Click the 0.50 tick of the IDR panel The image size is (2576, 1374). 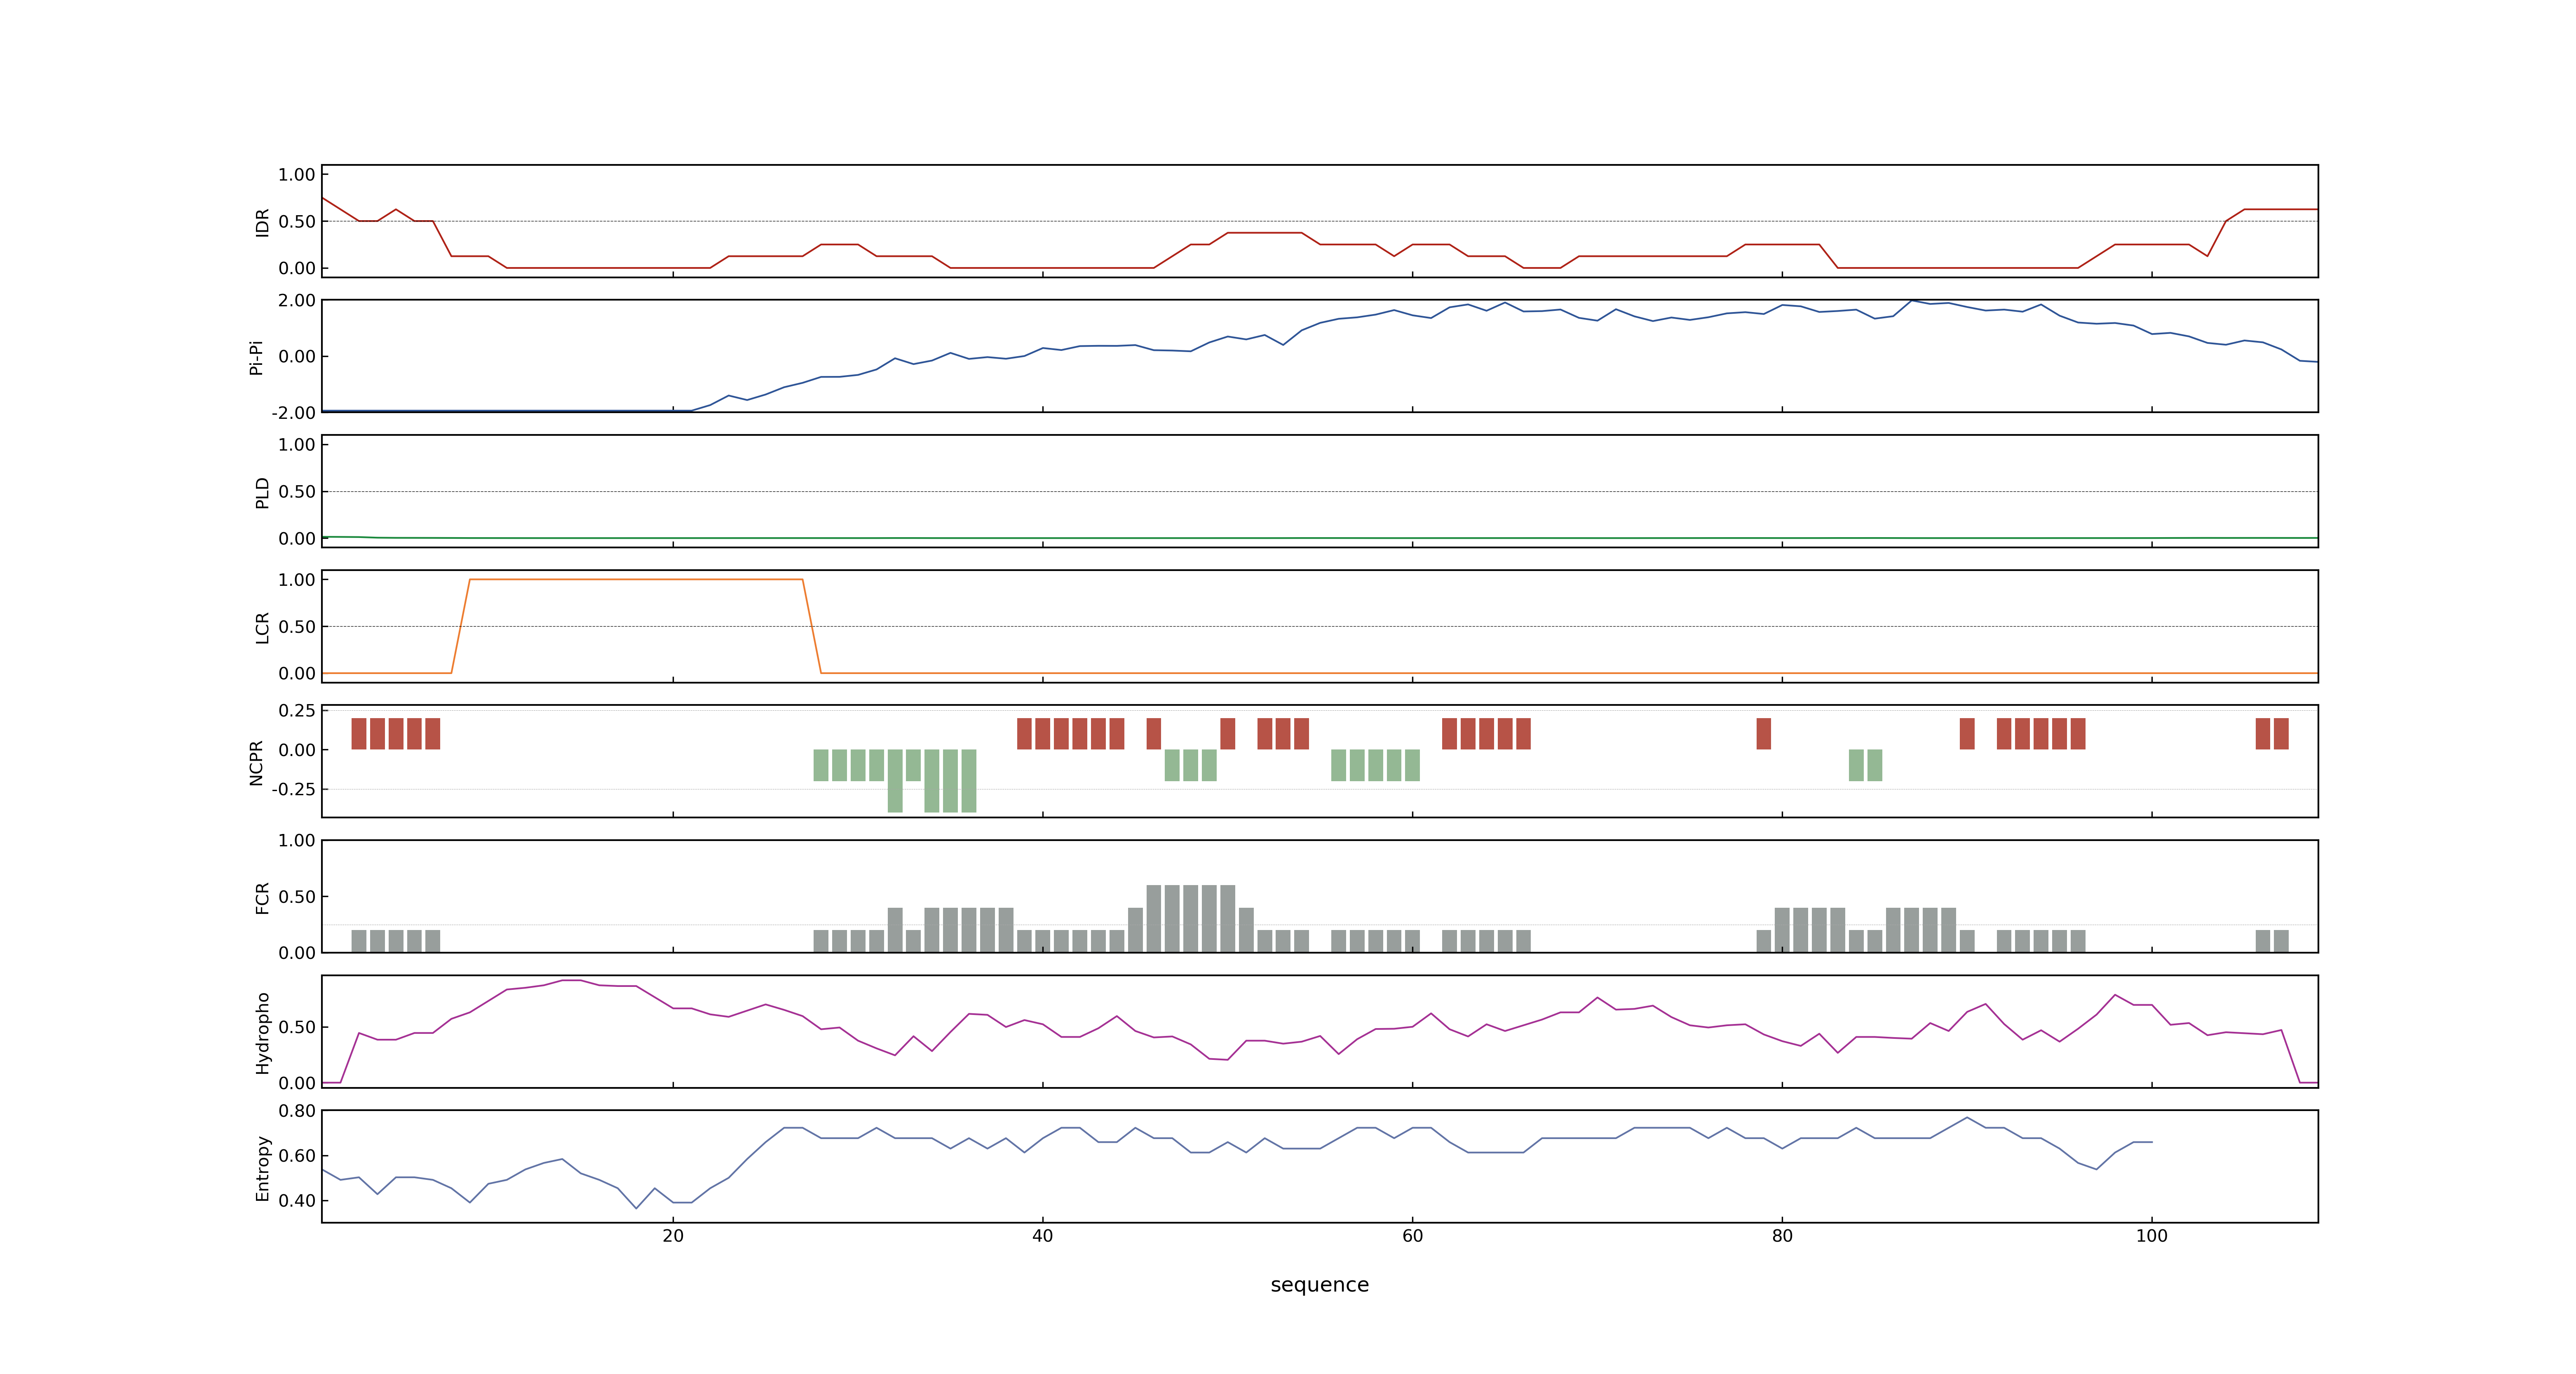coord(297,222)
